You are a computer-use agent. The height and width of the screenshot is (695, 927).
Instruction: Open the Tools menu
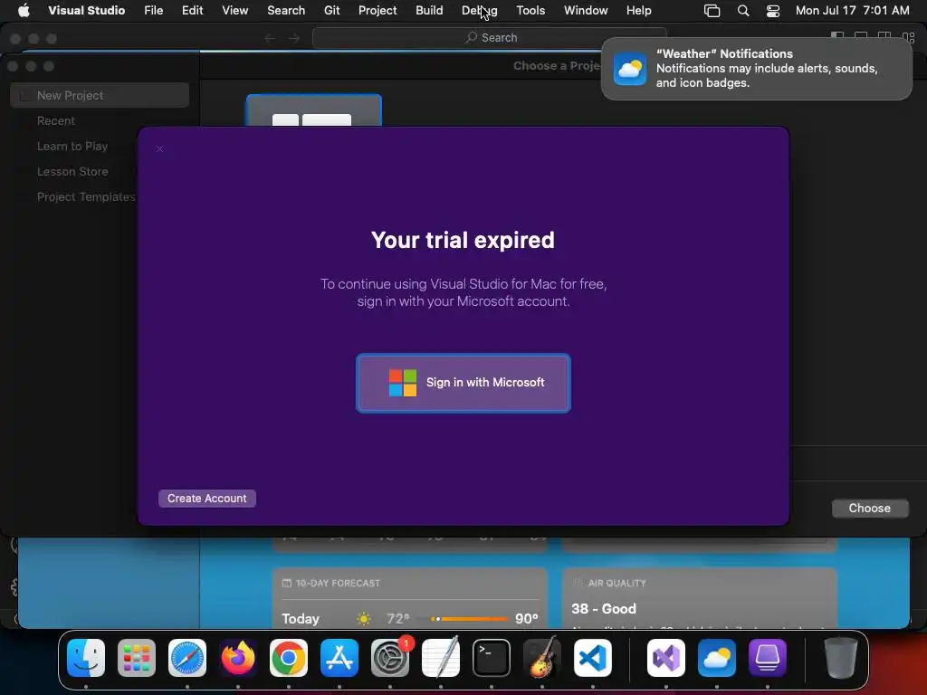(530, 11)
